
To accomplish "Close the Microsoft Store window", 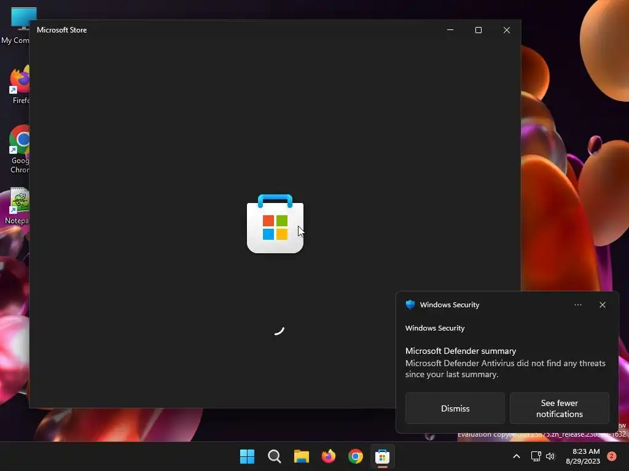I will 507,30.
